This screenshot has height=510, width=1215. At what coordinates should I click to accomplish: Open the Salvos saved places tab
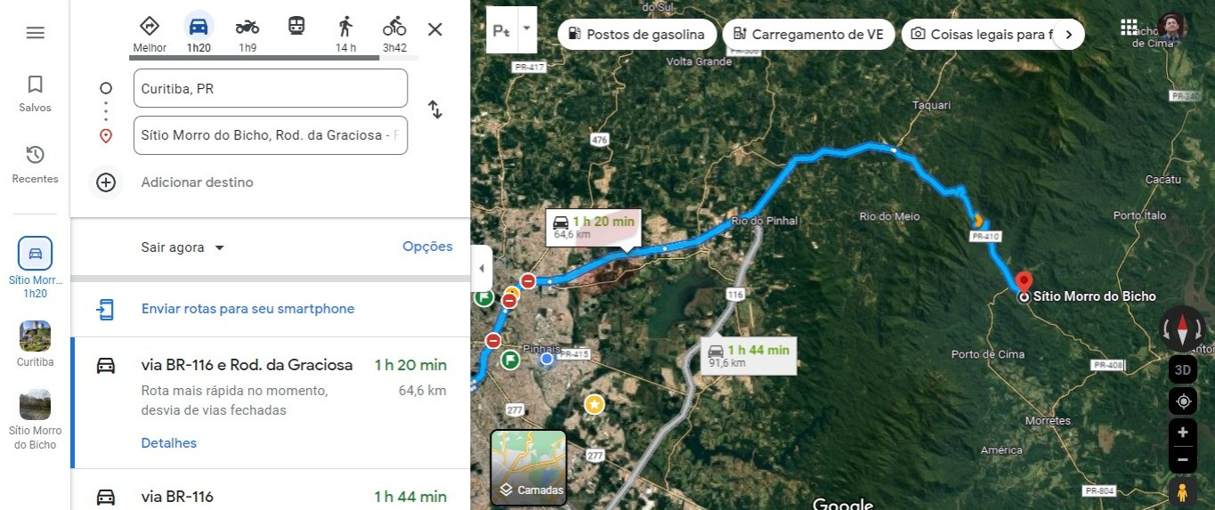(35, 94)
